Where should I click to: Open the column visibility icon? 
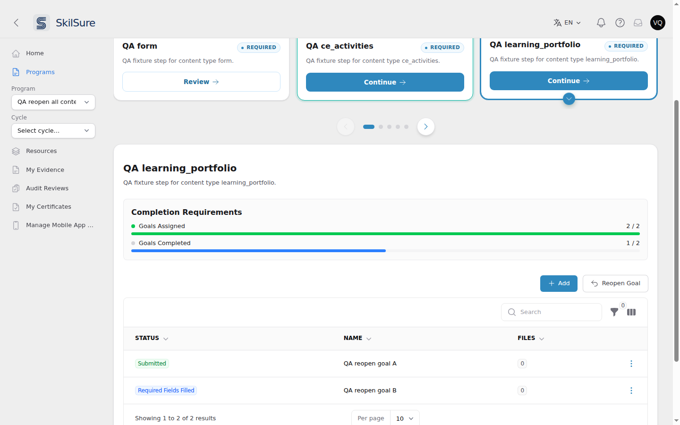(x=631, y=312)
